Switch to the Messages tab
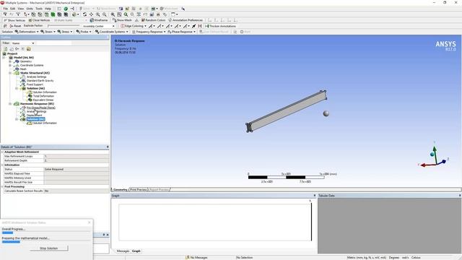462x260 pixels. (123, 251)
